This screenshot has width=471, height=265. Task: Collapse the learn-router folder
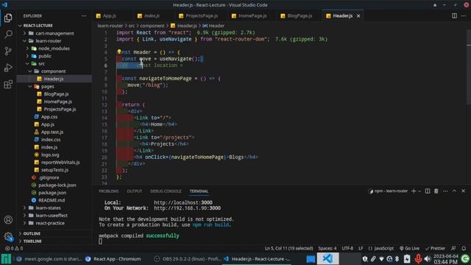54,41
